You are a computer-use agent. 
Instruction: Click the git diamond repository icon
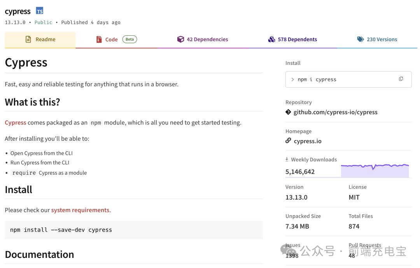pyautogui.click(x=288, y=112)
